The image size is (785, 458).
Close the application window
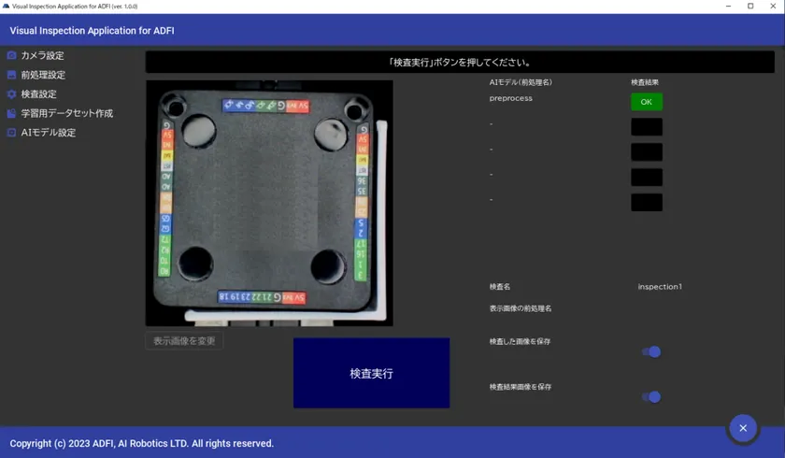773,6
